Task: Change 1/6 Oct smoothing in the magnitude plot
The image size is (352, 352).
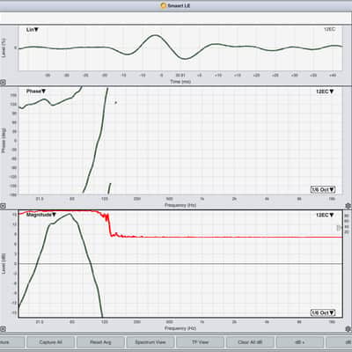Action: click(323, 312)
